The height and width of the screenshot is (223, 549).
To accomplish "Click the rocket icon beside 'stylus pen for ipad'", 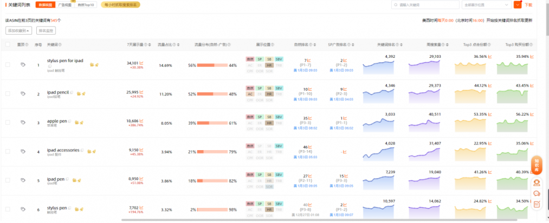I will (x=96, y=65).
